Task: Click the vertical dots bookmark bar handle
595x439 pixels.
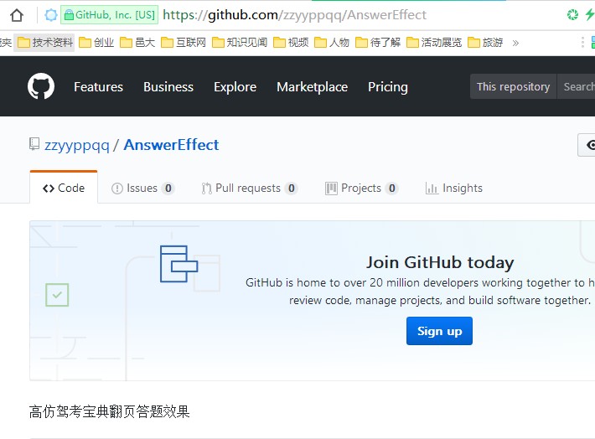Action: pyautogui.click(x=582, y=43)
